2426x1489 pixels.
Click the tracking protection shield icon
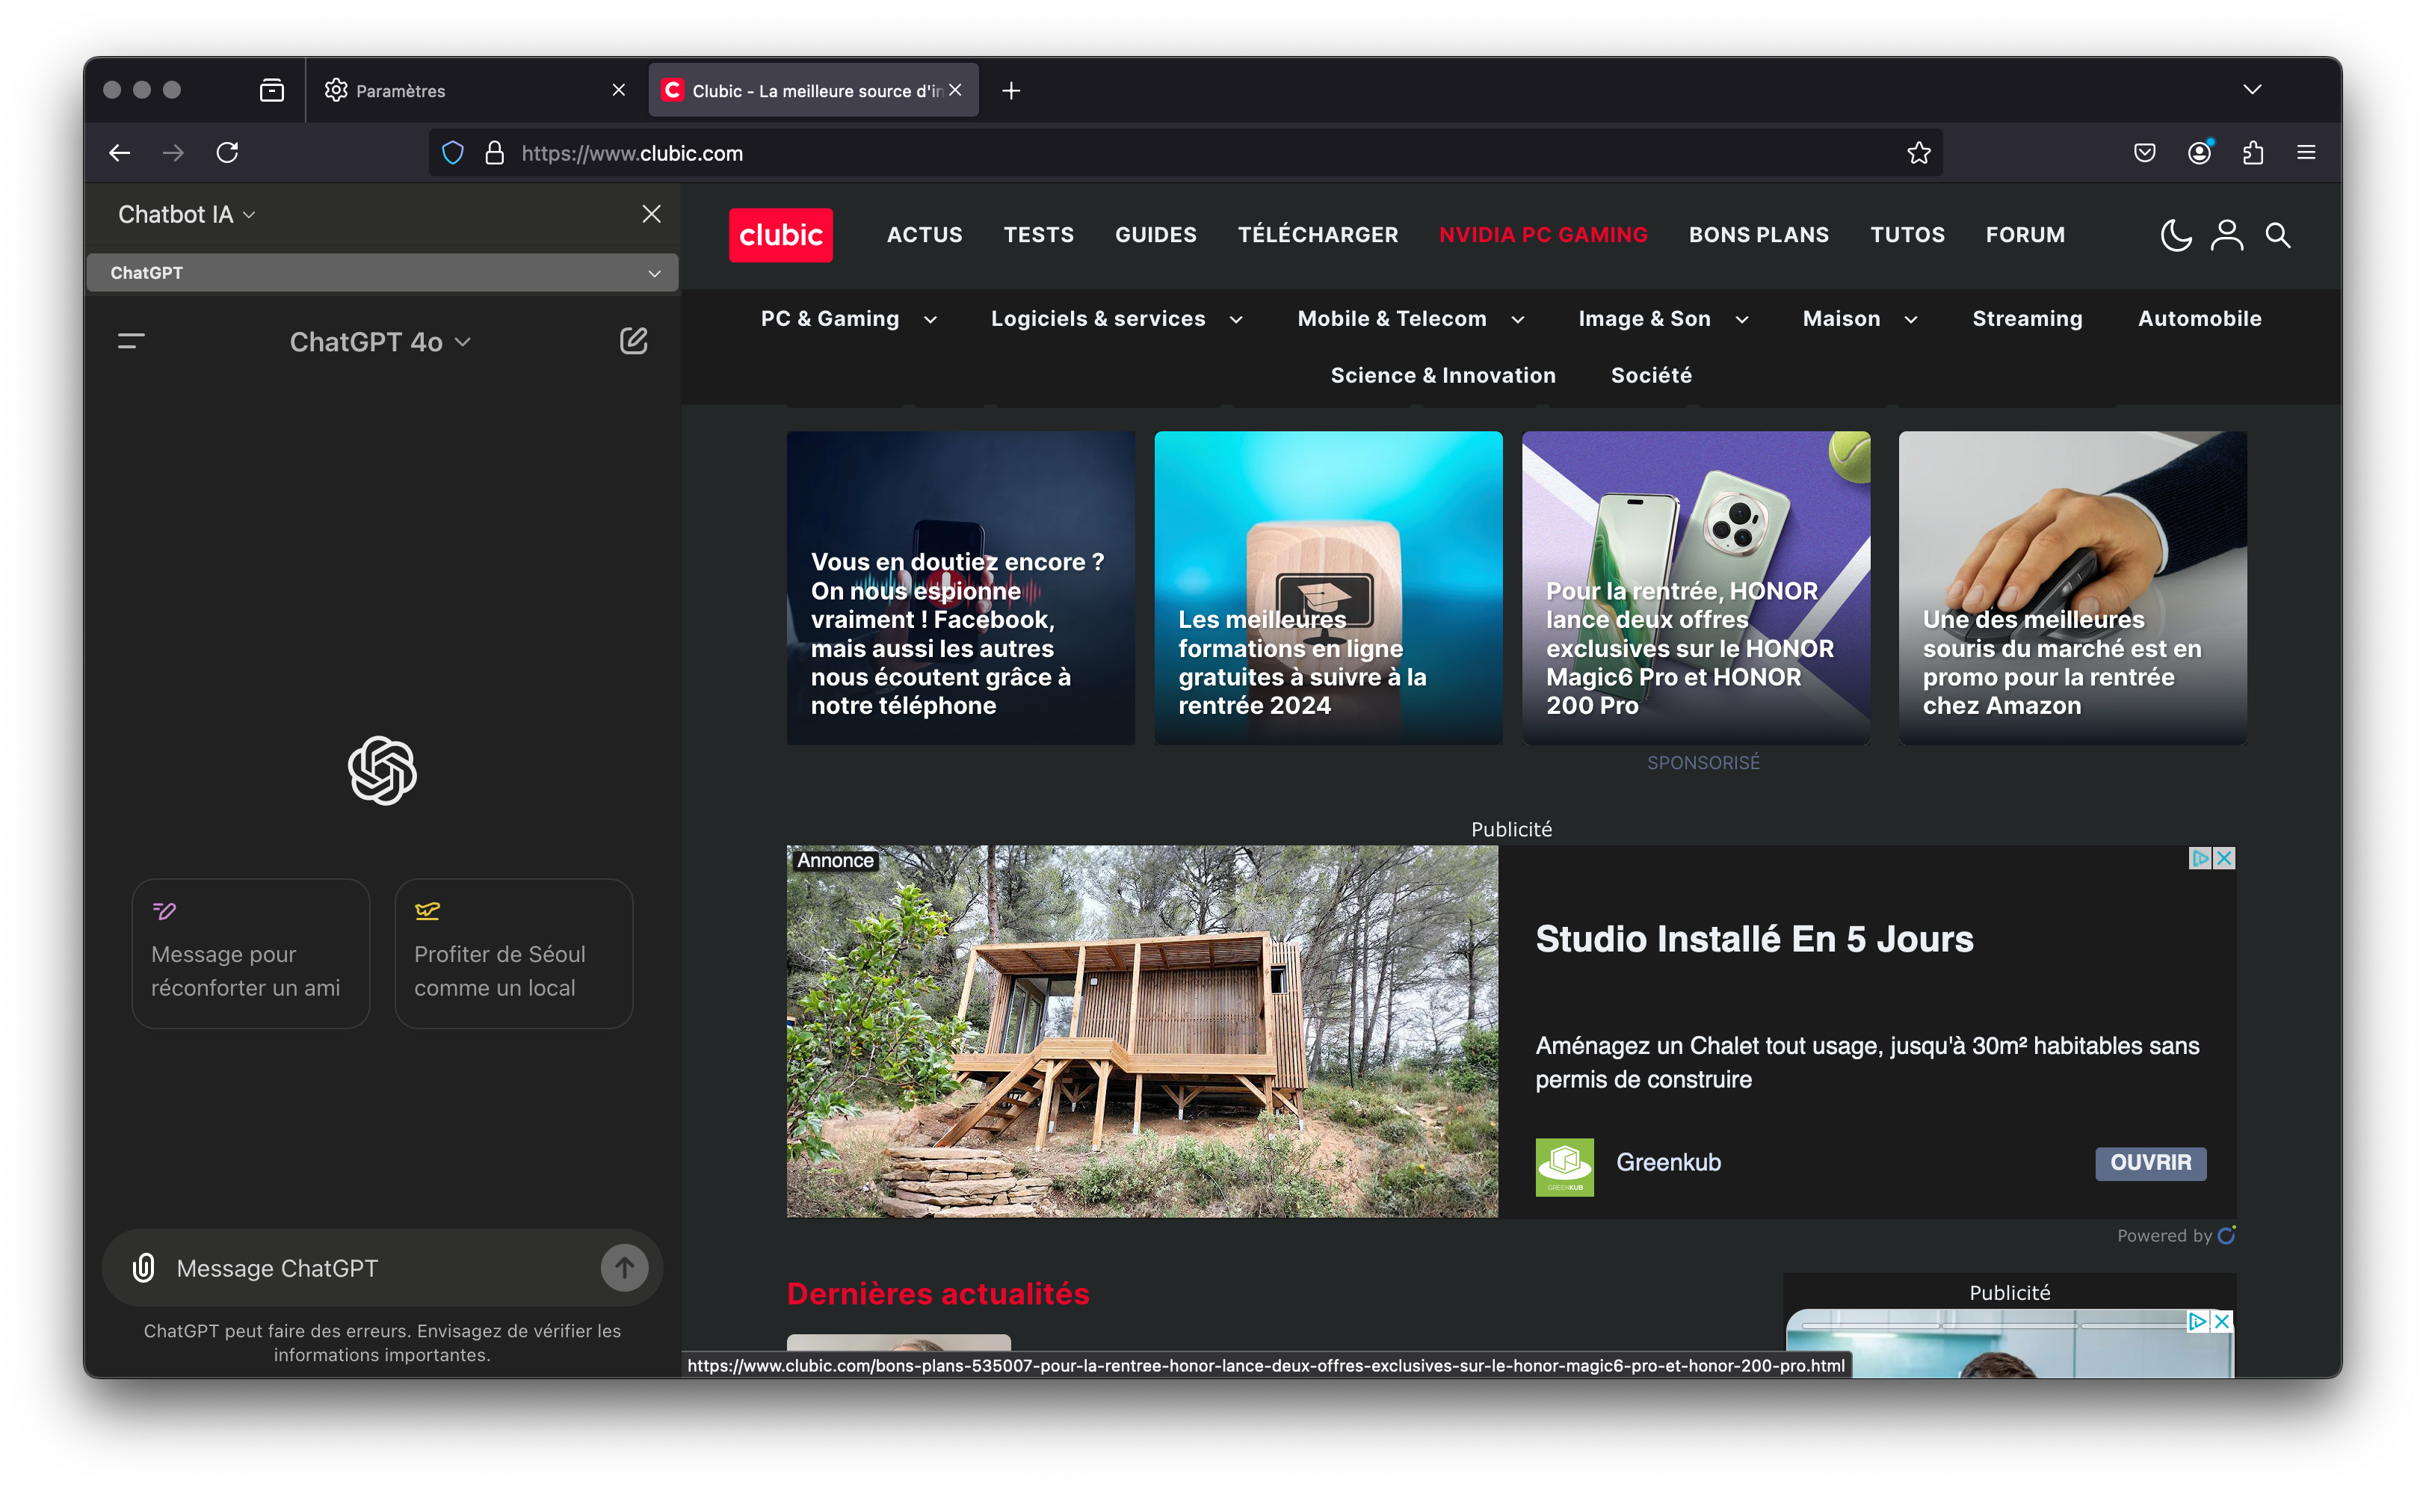pyautogui.click(x=452, y=152)
